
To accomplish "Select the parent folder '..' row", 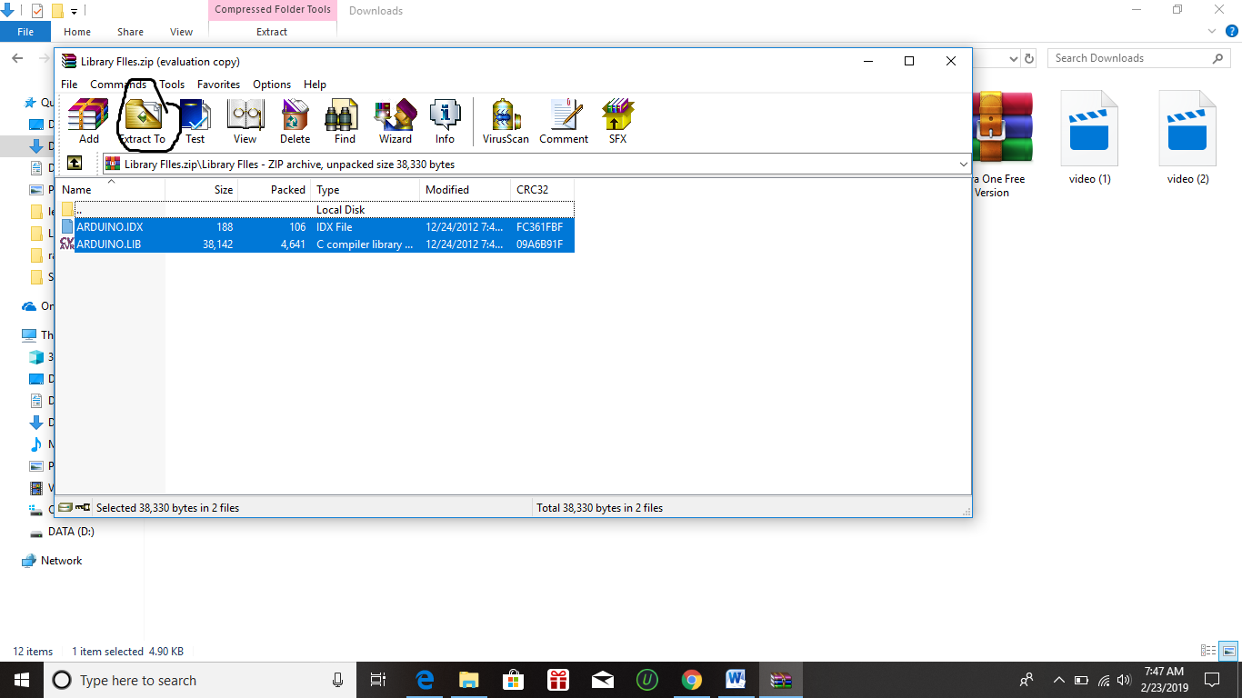I will (316, 210).
